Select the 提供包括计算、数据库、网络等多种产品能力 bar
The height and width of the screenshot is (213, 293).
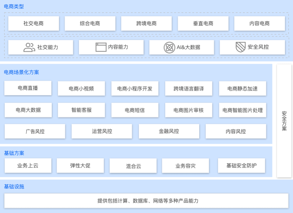[146, 200]
